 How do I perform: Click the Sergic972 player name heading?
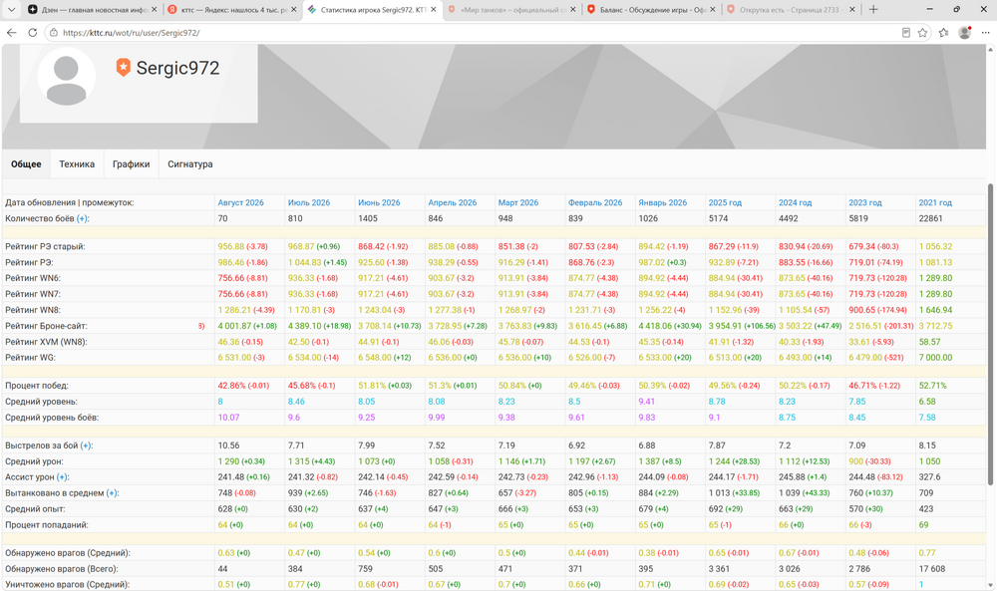[x=178, y=68]
